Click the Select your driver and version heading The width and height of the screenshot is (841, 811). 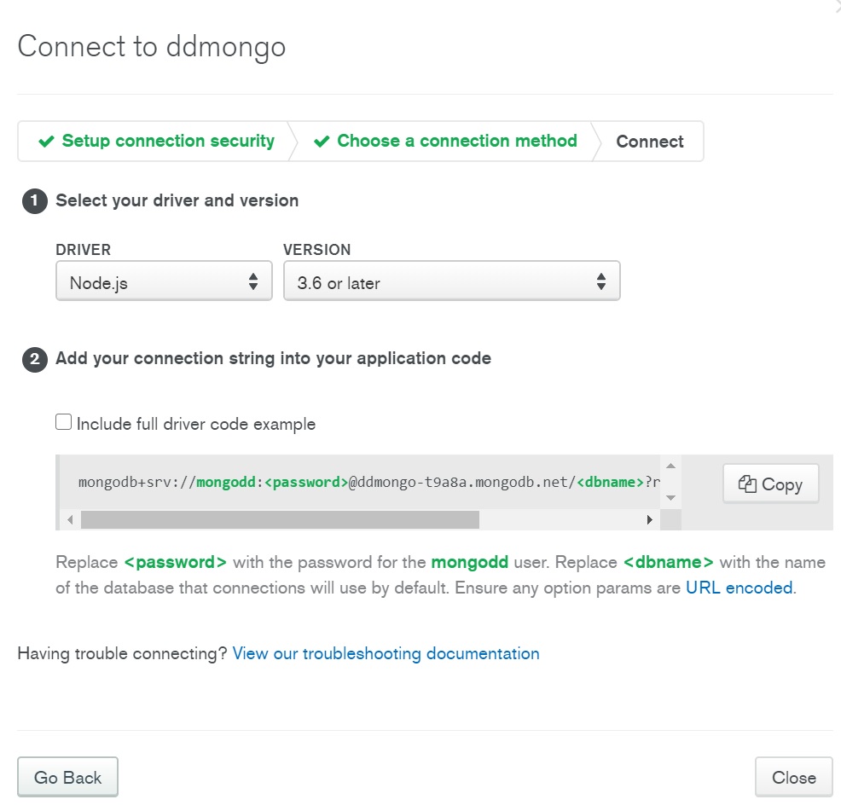point(177,201)
